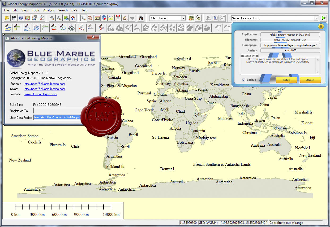
Task: Open a data file with the folder icon
Action: (7, 18)
